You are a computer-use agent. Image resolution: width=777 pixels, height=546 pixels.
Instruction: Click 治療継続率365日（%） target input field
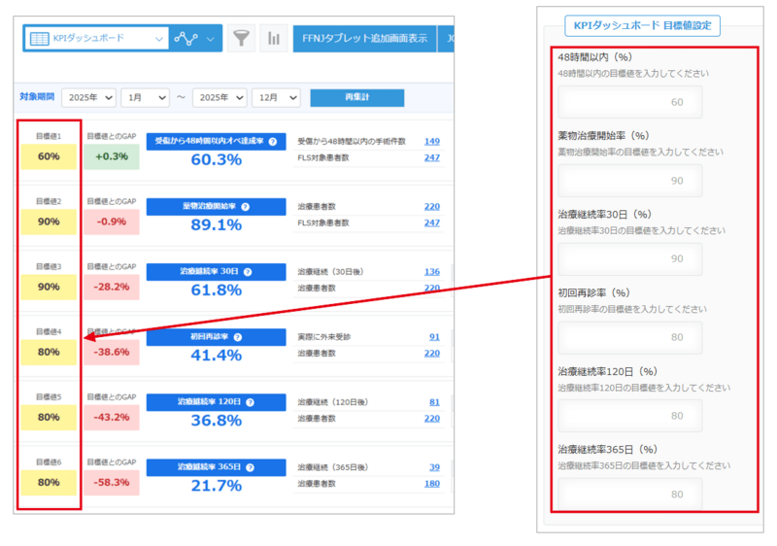pos(629,494)
